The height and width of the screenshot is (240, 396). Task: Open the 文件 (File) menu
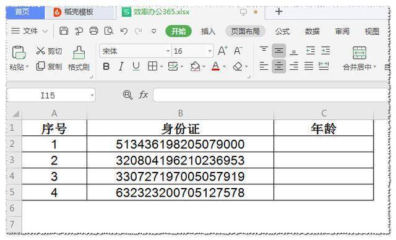tap(30, 31)
